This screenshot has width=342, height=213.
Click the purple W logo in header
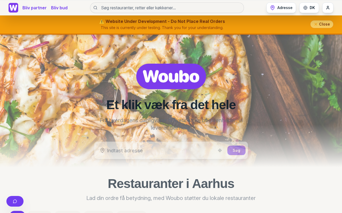point(13,8)
